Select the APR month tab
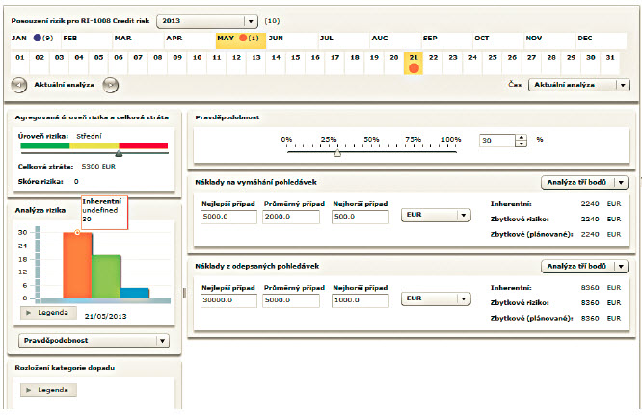 coord(190,40)
